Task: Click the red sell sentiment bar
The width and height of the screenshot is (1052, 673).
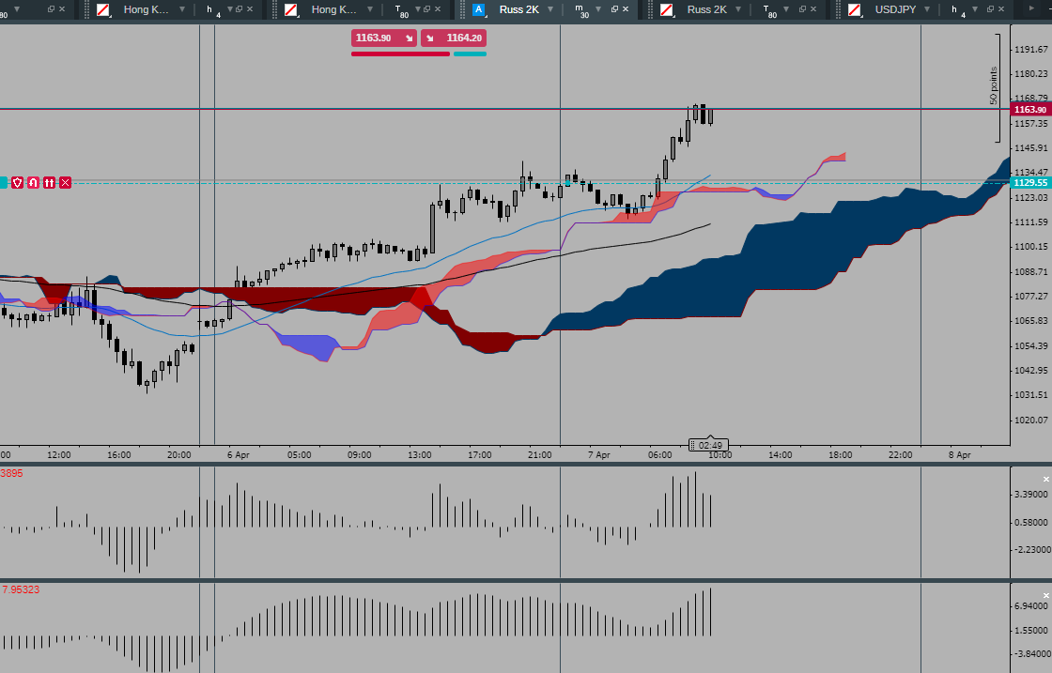Action: 400,54
